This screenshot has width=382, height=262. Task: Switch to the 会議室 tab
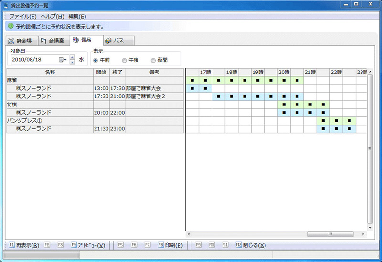pyautogui.click(x=54, y=41)
